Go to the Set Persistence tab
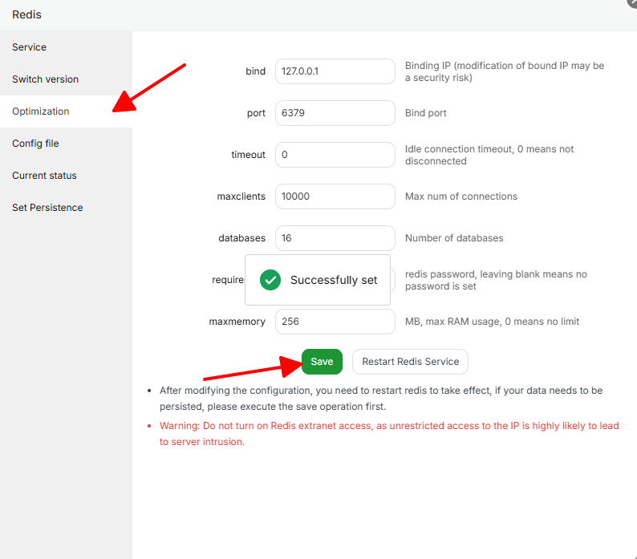This screenshot has width=637, height=559. [47, 208]
